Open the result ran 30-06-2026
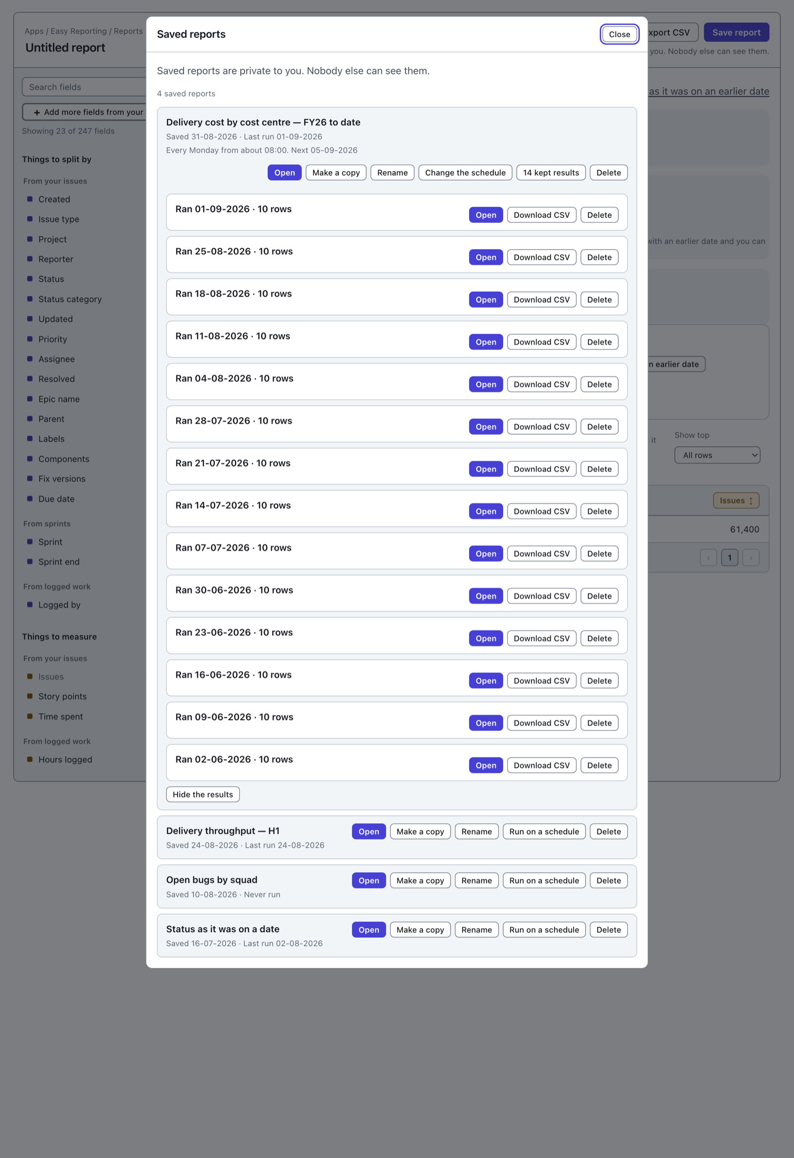The height and width of the screenshot is (1158, 794). coord(486,596)
